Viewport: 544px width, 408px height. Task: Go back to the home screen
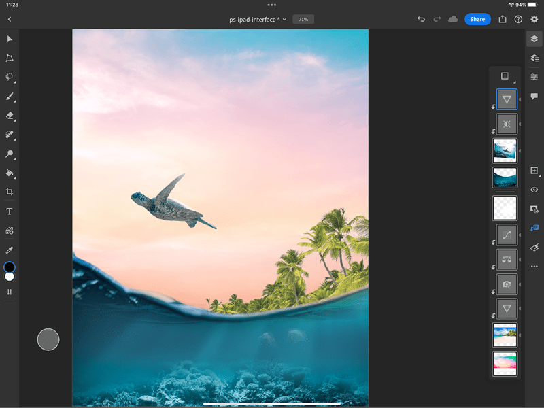[10, 20]
